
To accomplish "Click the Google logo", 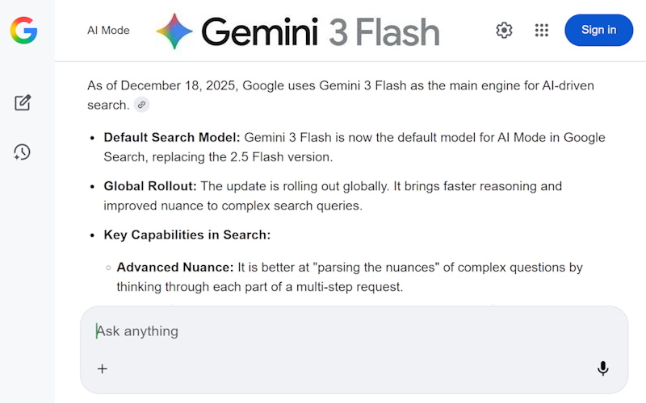I will coord(23,31).
